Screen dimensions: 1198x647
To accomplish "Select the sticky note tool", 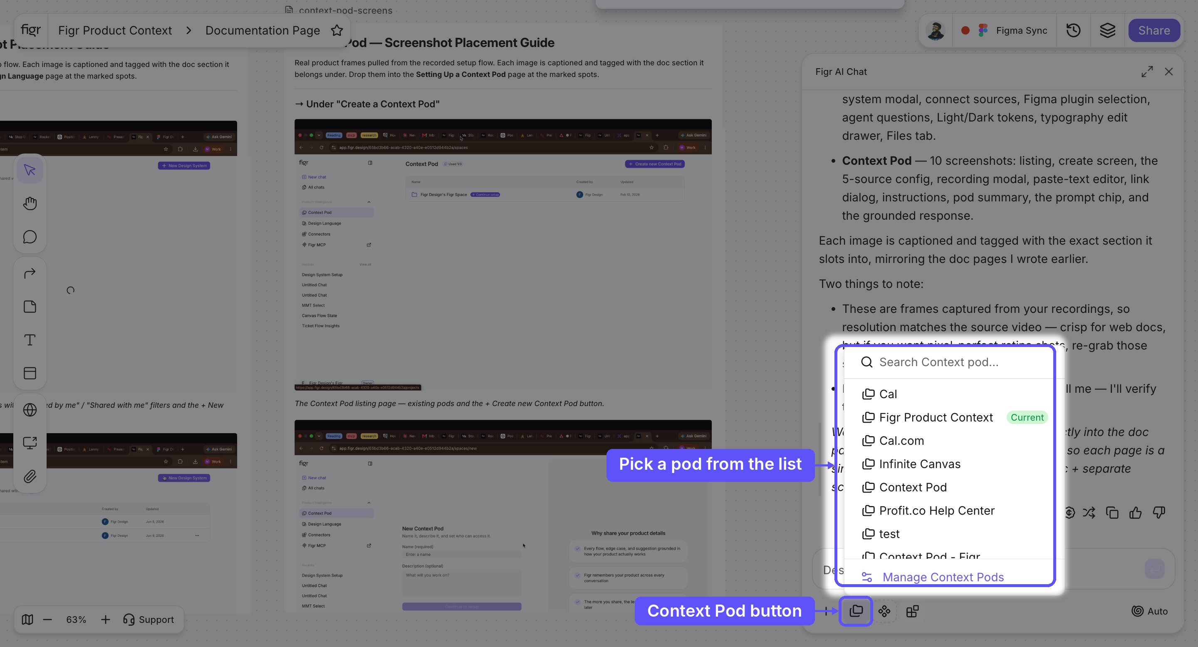I will point(30,307).
